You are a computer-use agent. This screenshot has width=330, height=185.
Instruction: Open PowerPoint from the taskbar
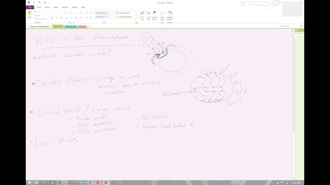pos(98,183)
